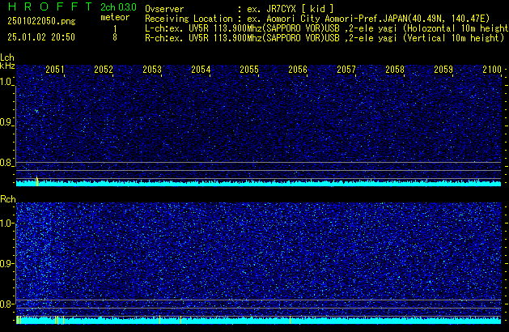509x332 pixels.
Task: Select the 2053 time marker
Action: (x=152, y=70)
